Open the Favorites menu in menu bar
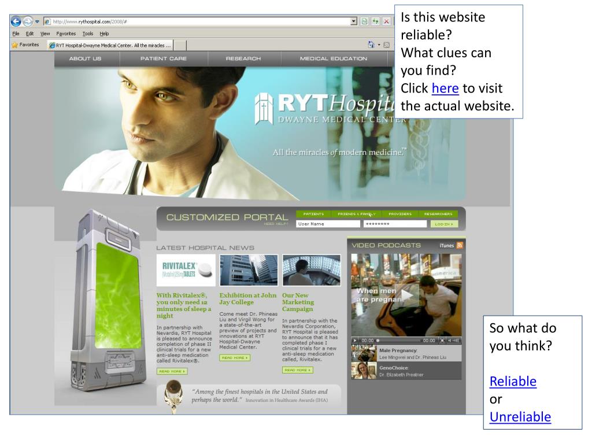 pyautogui.click(x=66, y=34)
